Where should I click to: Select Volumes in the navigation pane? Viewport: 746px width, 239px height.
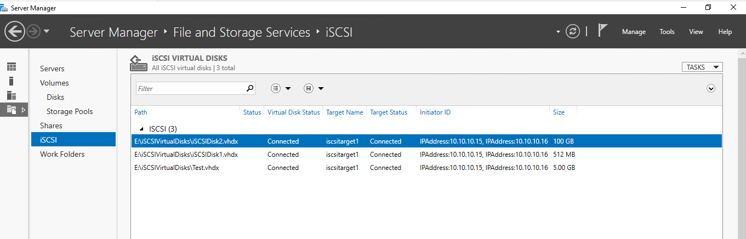[x=54, y=83]
